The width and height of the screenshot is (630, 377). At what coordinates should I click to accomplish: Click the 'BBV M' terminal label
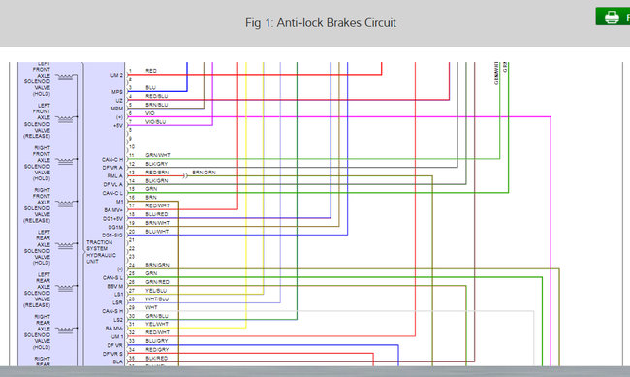115,286
